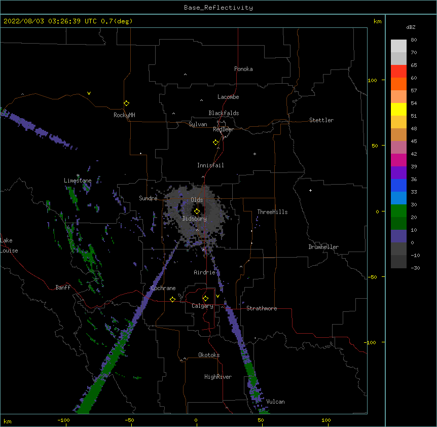Viewport: 437px width, 427px height.
Task: Click the red 65 dBZ color swatch
Action: coord(398,71)
